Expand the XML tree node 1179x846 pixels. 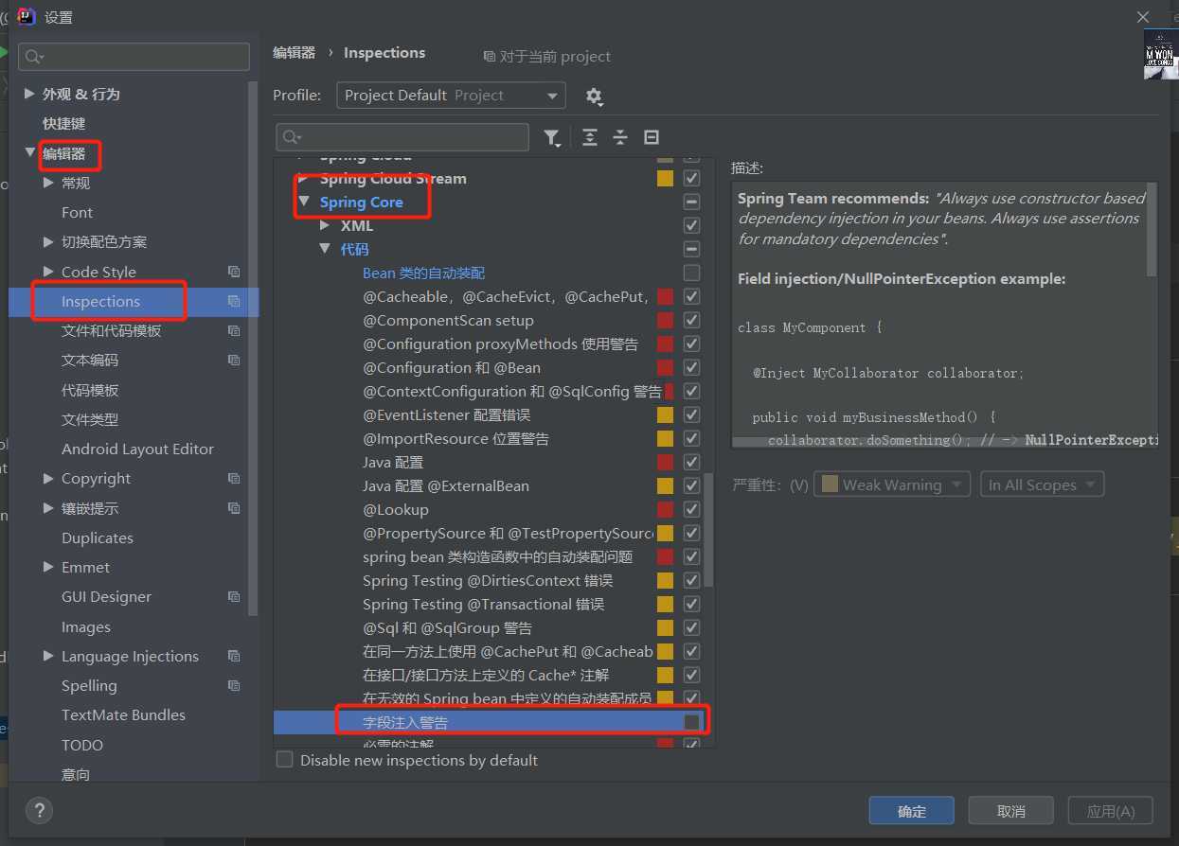coord(325,225)
